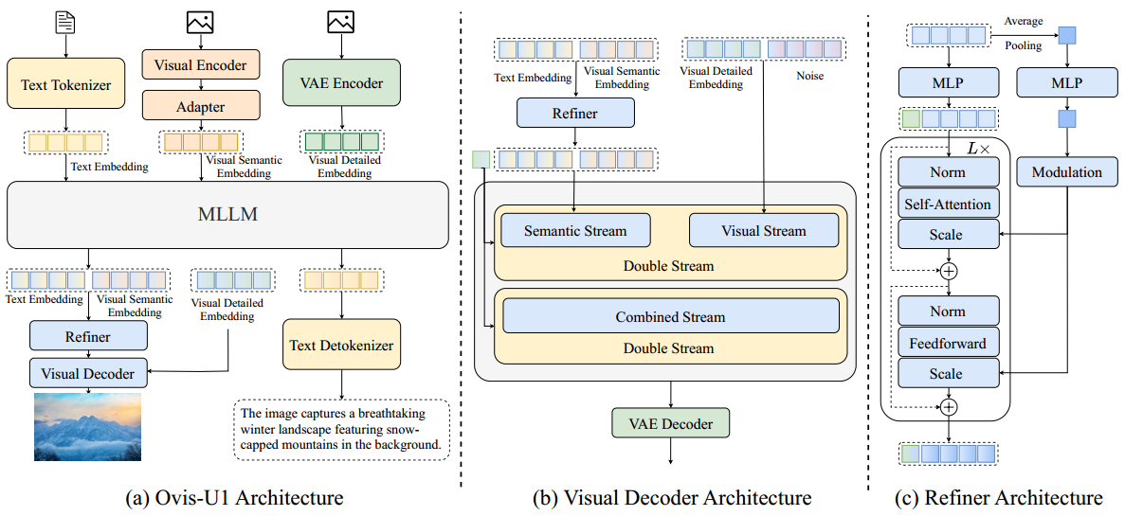
Task: Click the picture icon above VAE Encoder
Action: pos(340,23)
